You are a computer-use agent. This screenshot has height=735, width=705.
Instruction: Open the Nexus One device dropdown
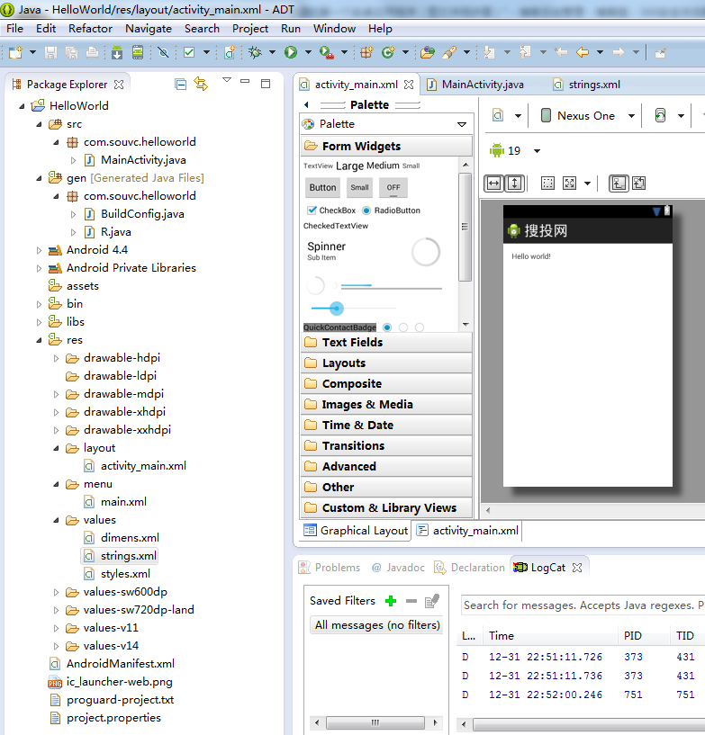(588, 116)
